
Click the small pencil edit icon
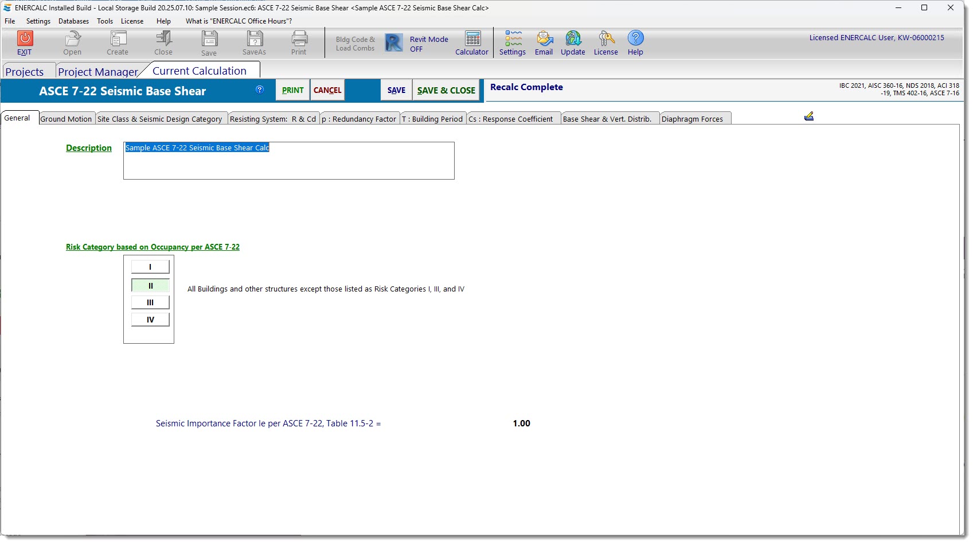809,116
